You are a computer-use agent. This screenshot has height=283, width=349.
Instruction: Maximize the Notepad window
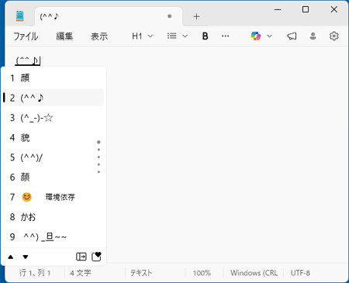pos(306,9)
